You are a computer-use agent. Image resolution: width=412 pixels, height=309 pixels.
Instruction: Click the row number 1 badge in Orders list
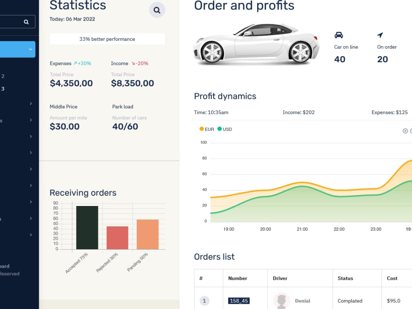(204, 301)
